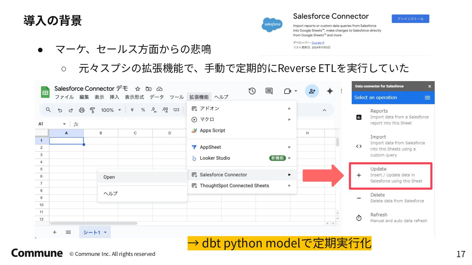Image resolution: width=472 pixels, height=265 pixels.
Task: Expand the マクロ submenu
Action: click(x=242, y=119)
